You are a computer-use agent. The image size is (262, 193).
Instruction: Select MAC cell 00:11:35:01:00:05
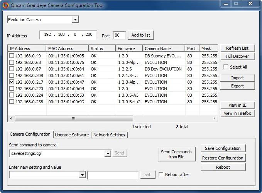pyautogui.click(x=66, y=56)
